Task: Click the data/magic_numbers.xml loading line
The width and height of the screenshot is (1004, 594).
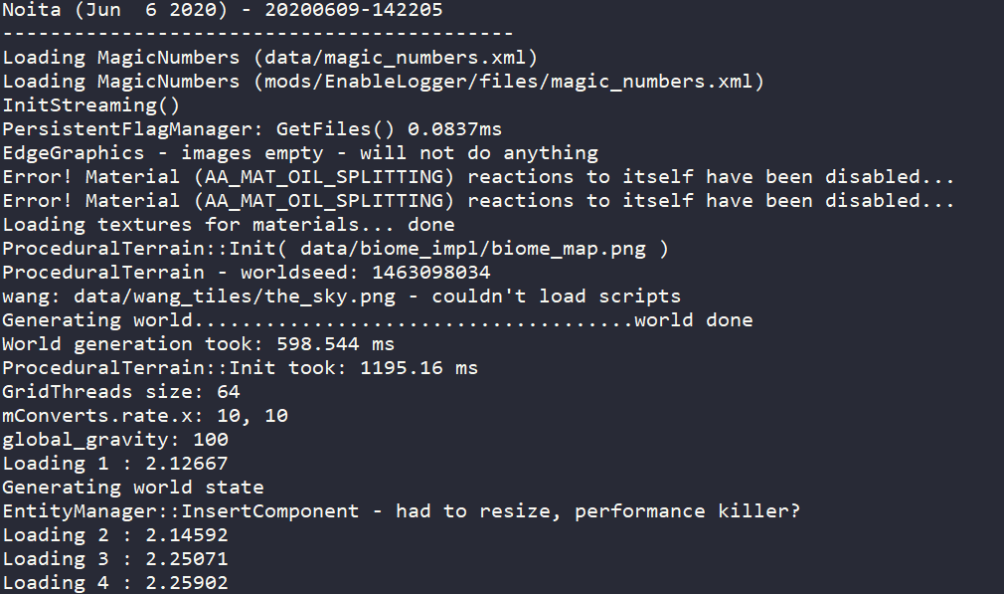Action: click(270, 58)
